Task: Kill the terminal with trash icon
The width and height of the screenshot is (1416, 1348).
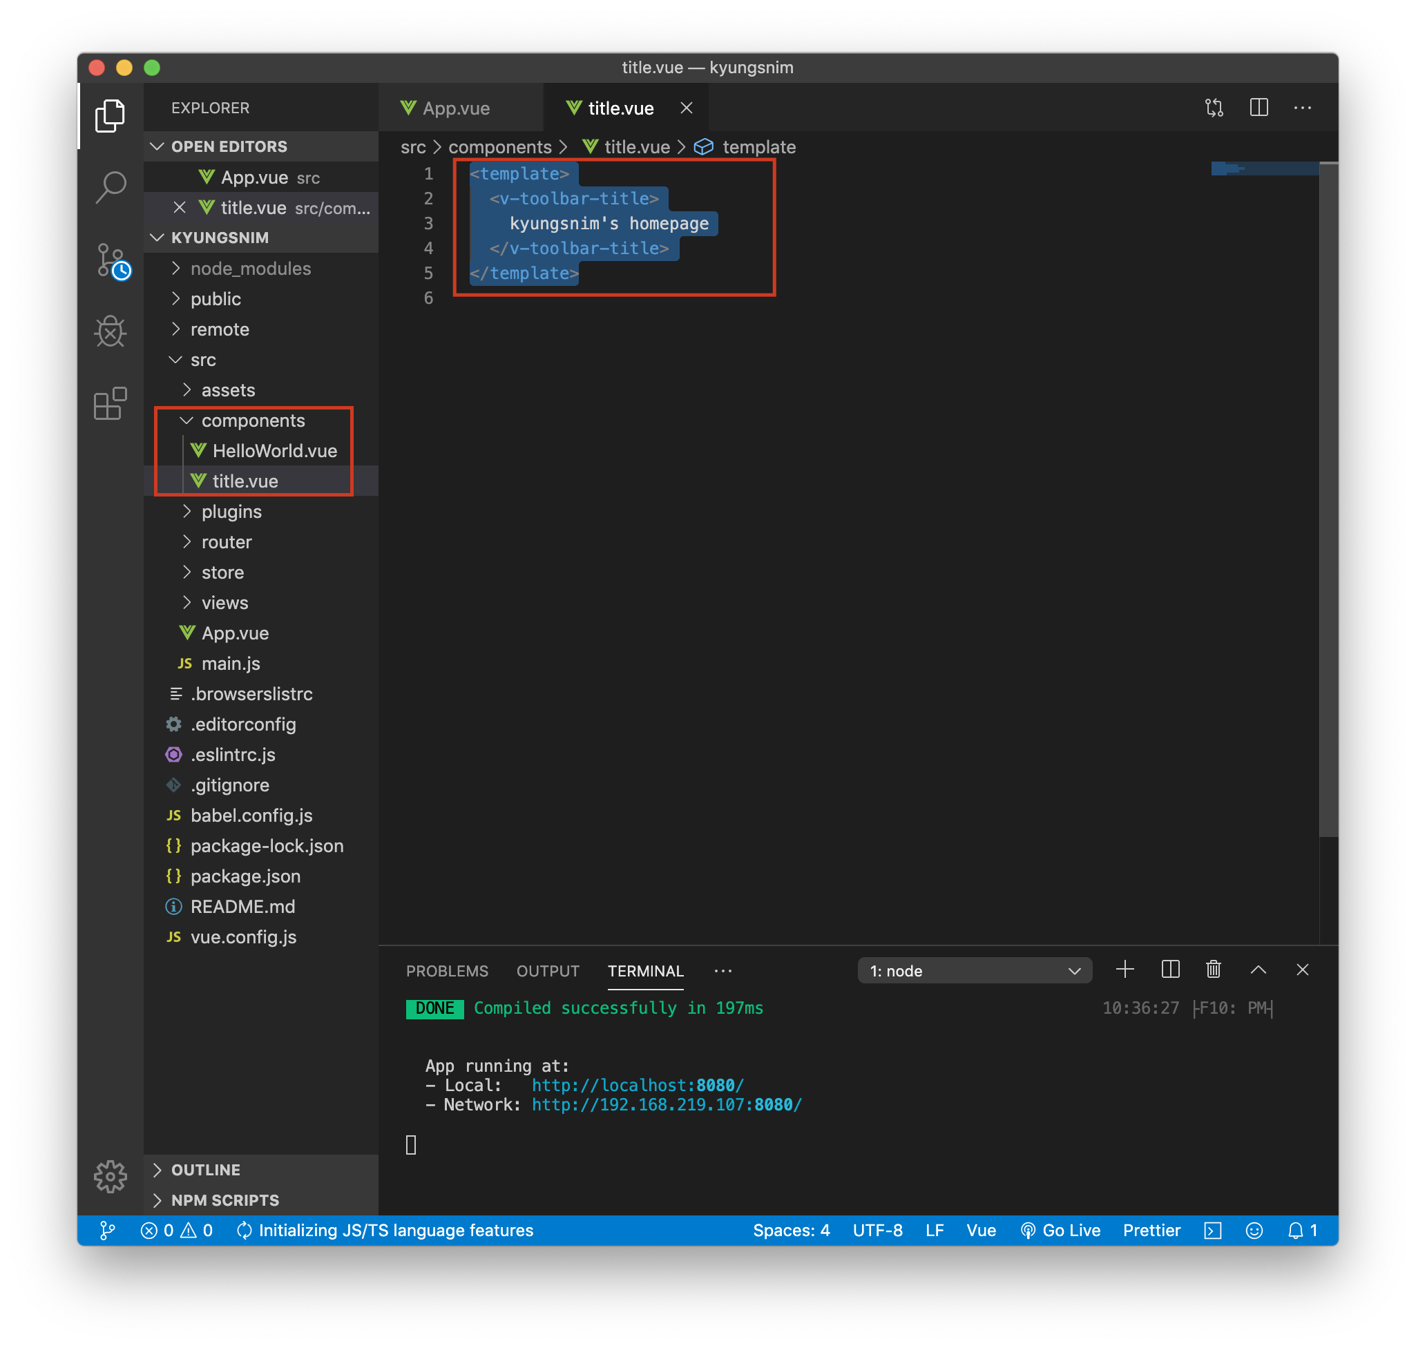Action: (1214, 970)
